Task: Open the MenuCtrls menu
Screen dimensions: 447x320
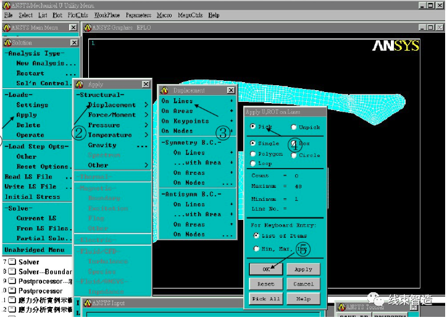Action: 190,15
